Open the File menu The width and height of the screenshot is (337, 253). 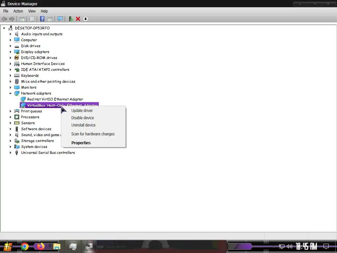(x=6, y=11)
